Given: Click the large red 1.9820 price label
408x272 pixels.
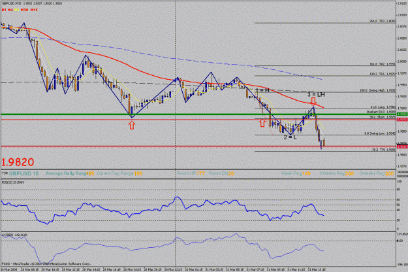Looking at the screenshot, I should (x=18, y=162).
